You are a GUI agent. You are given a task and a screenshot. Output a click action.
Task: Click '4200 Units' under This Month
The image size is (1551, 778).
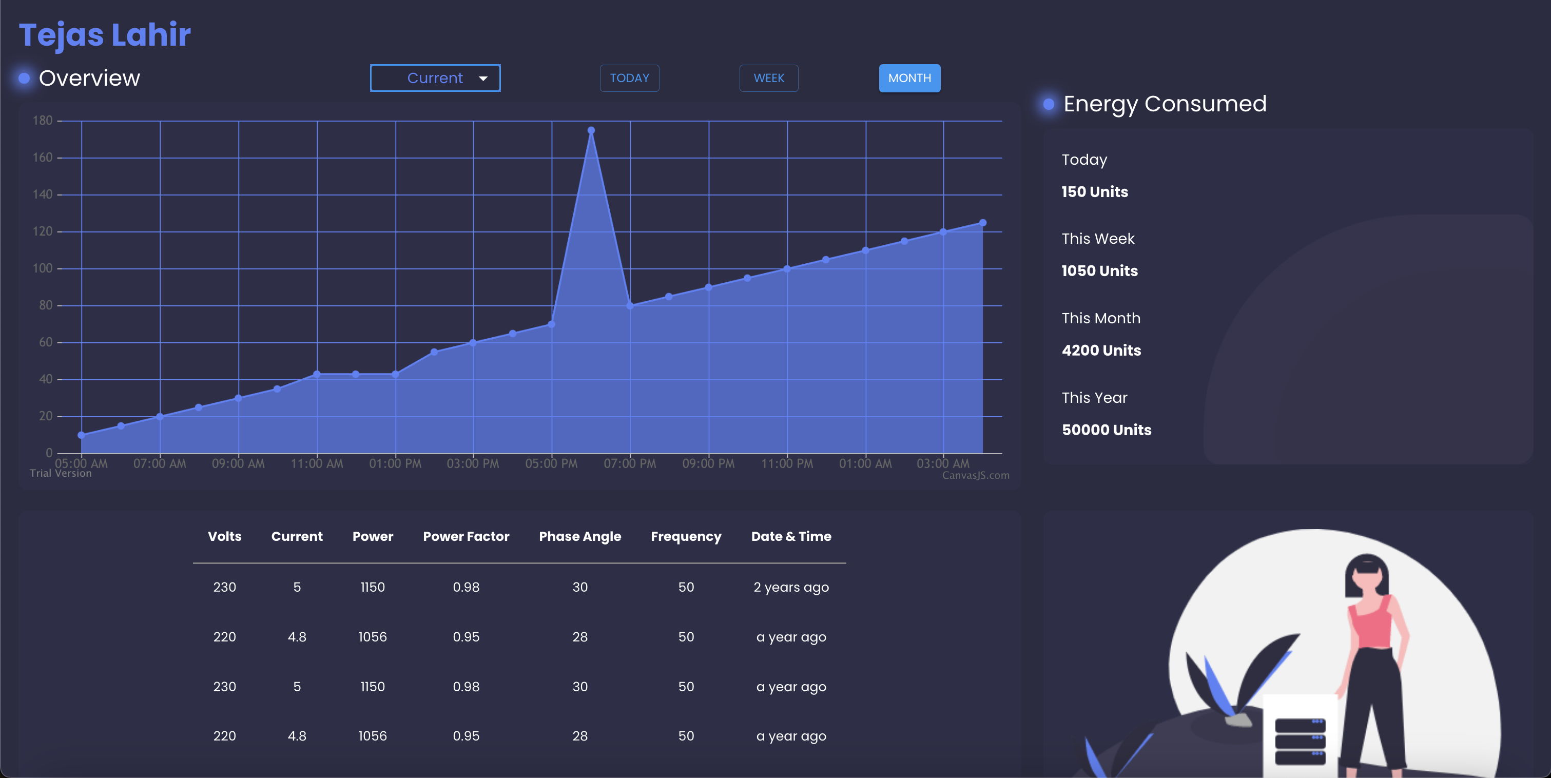click(x=1101, y=351)
